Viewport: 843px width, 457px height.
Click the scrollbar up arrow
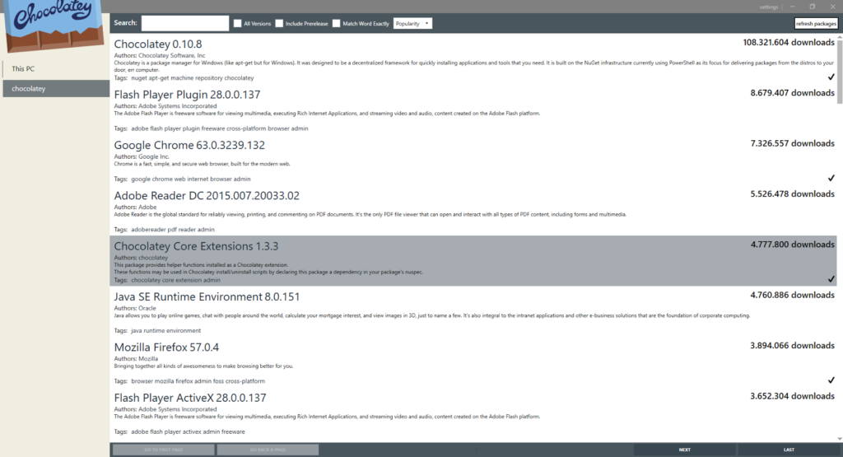tap(840, 36)
